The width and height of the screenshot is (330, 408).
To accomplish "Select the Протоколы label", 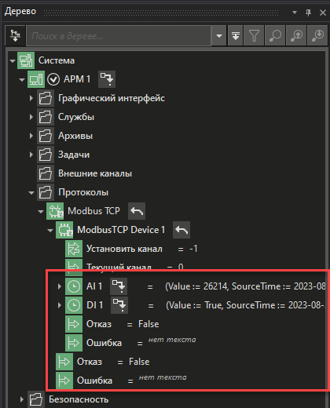I will [83, 192].
